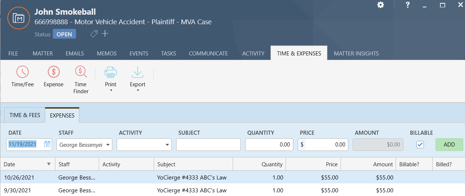Open help with the question mark icon
The width and height of the screenshot is (465, 196).
[x=408, y=5]
